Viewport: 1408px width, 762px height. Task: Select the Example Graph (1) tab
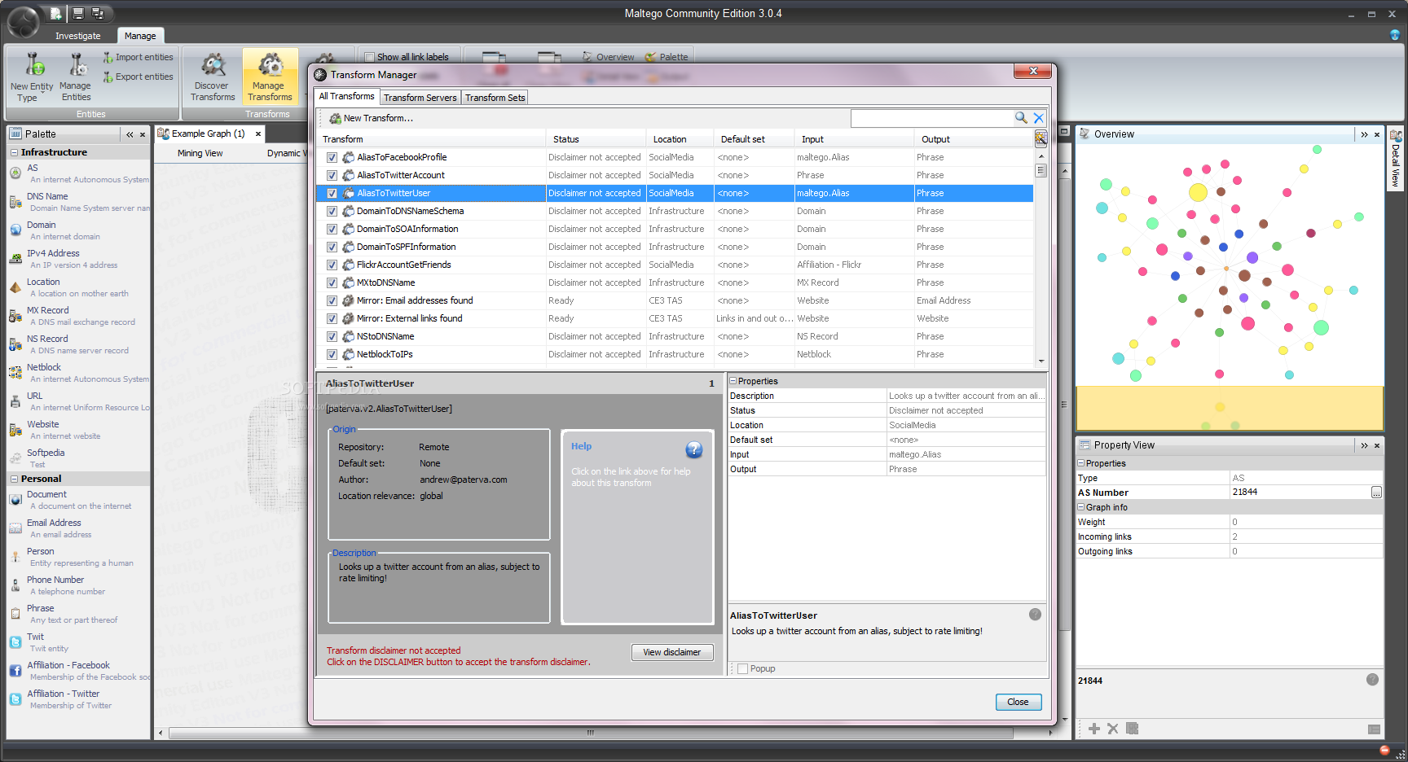(208, 134)
